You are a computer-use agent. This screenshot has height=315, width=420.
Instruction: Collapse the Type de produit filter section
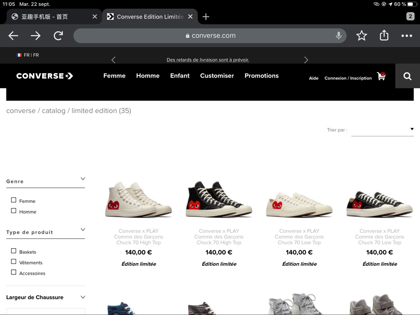(x=83, y=230)
